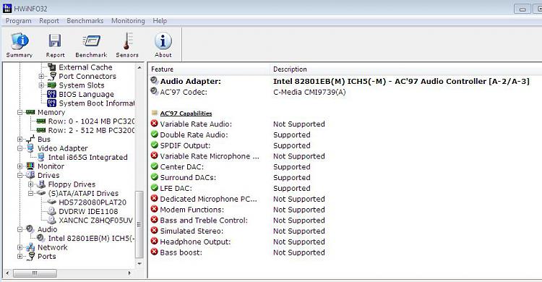Select the AC'97 Capabilities heading
The height and width of the screenshot is (282, 542).
point(186,113)
